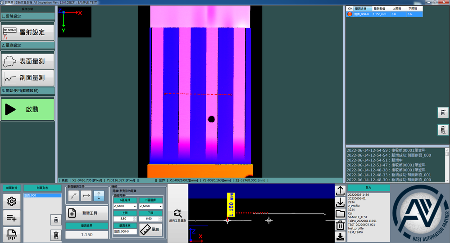Toggle the vertical distance tool
450x243 pixels.
coord(99,196)
